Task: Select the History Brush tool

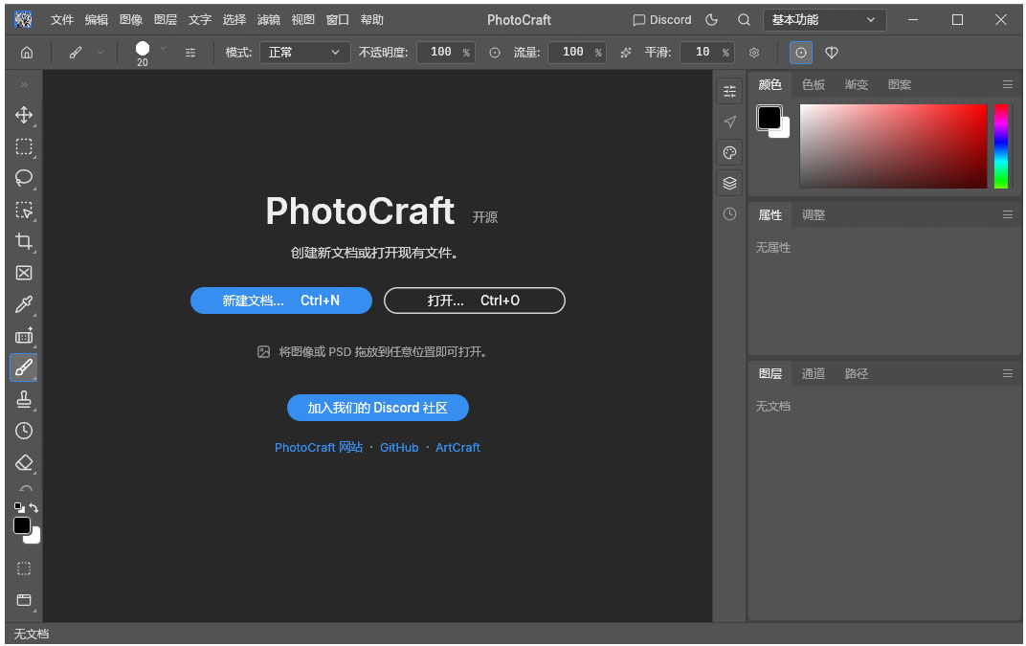Action: (24, 431)
